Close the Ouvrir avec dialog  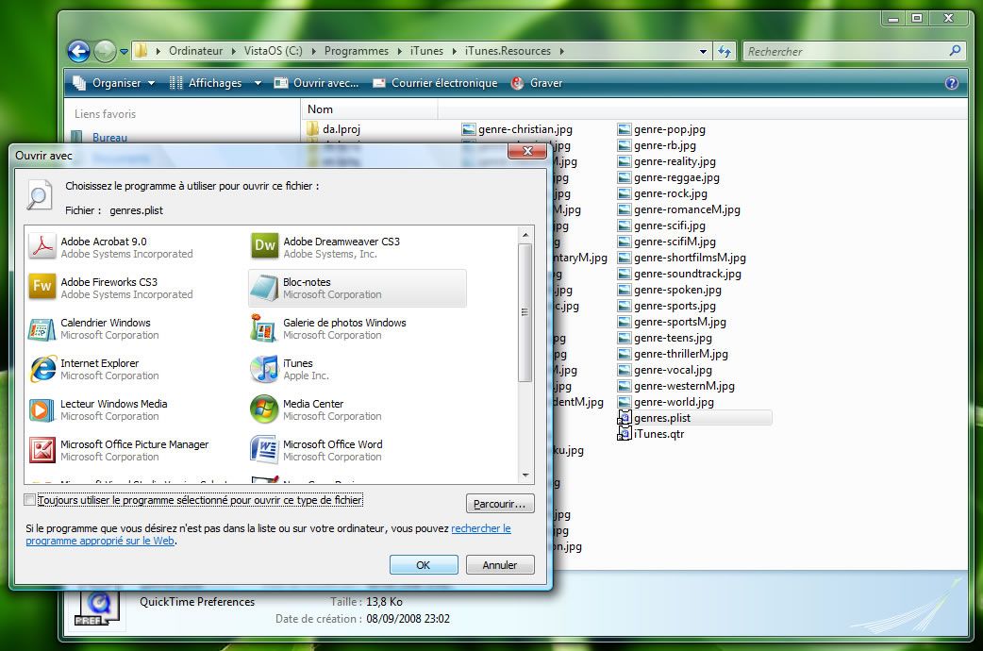pos(527,151)
